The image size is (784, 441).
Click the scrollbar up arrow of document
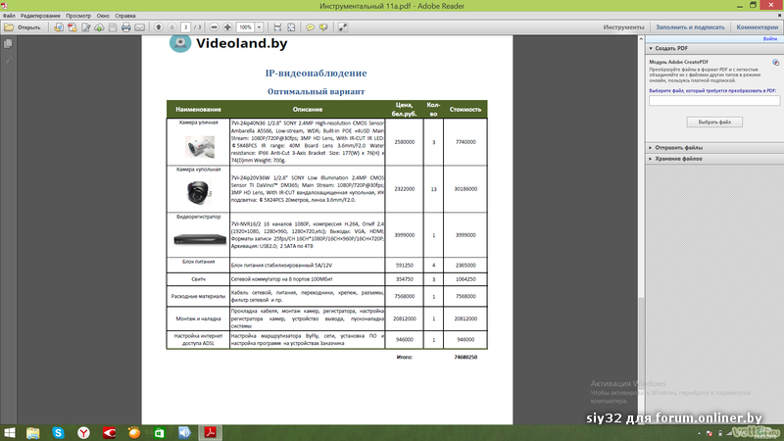641,38
